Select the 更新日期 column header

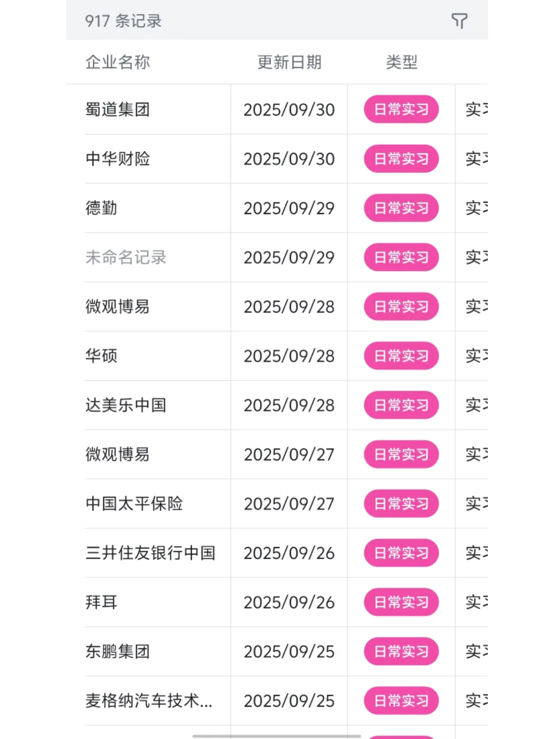[x=289, y=62]
